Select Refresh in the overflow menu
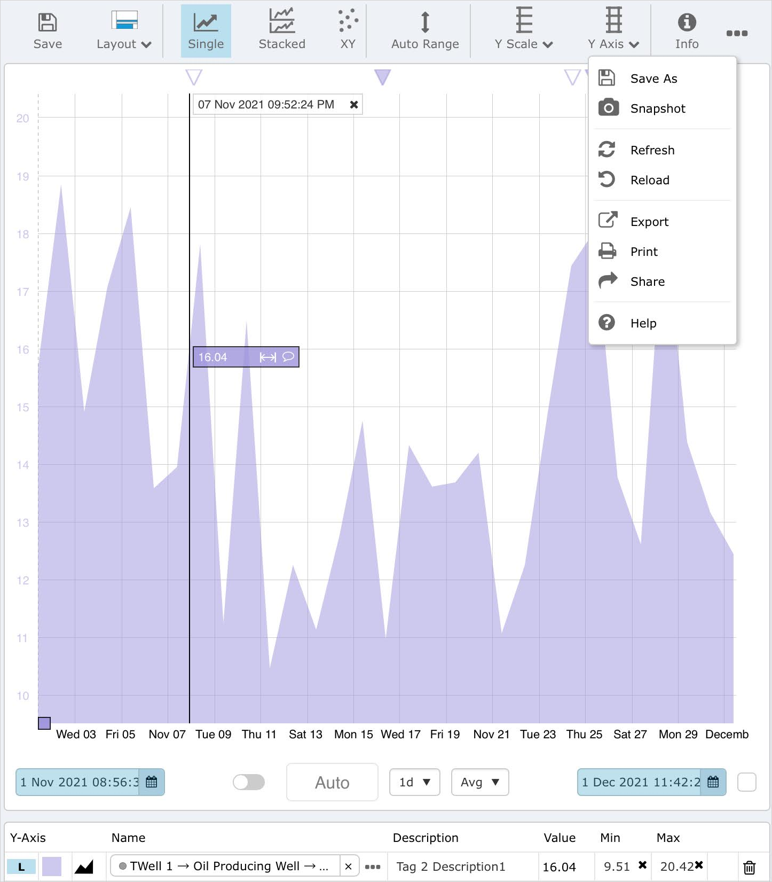The width and height of the screenshot is (772, 882). pos(662,150)
